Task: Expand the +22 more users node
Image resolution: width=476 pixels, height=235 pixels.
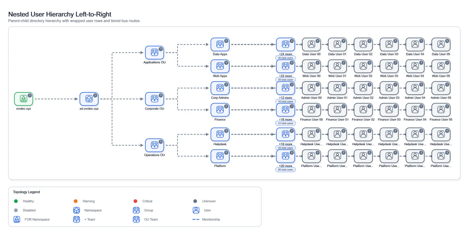Action: coord(286,66)
